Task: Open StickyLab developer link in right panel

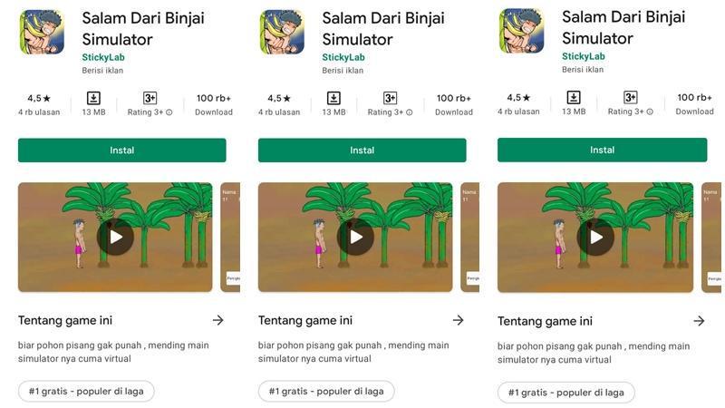Action: 583,56
